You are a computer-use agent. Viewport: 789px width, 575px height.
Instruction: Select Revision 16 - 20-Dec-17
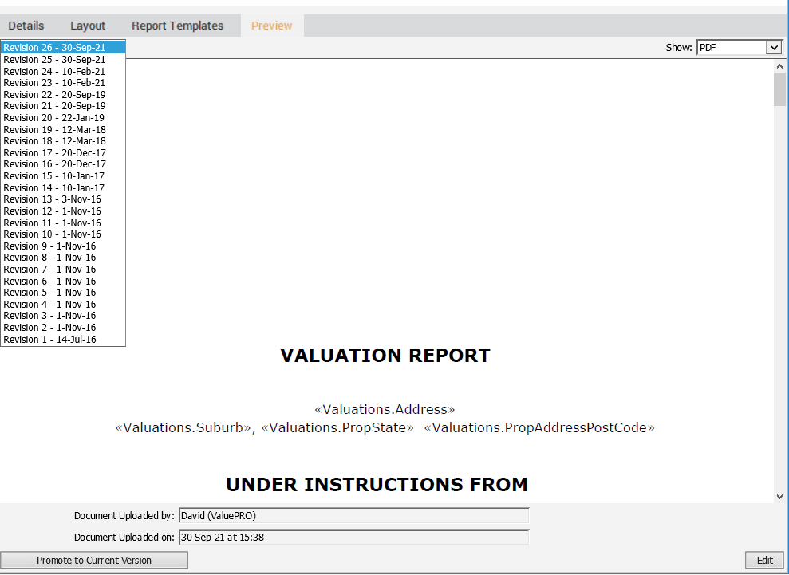63,164
